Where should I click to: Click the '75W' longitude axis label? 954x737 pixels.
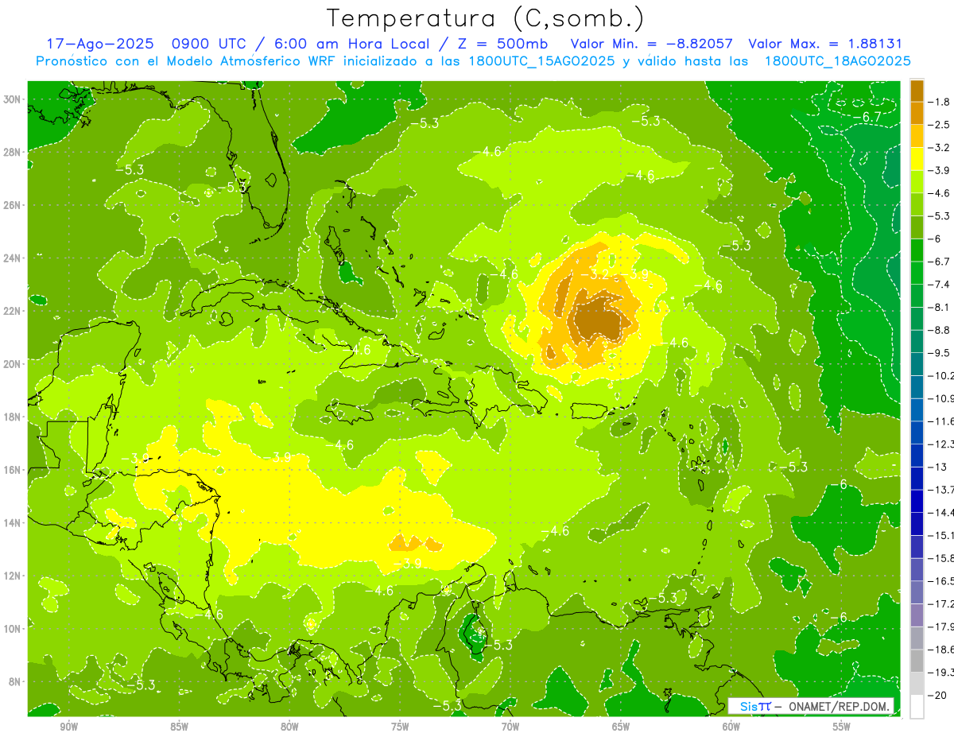click(x=400, y=727)
